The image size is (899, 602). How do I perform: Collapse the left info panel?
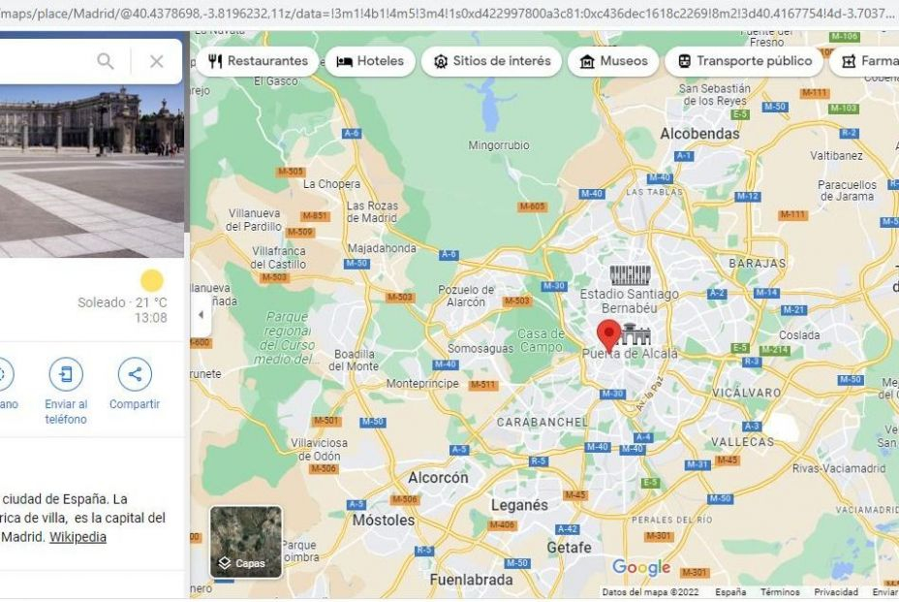click(200, 315)
